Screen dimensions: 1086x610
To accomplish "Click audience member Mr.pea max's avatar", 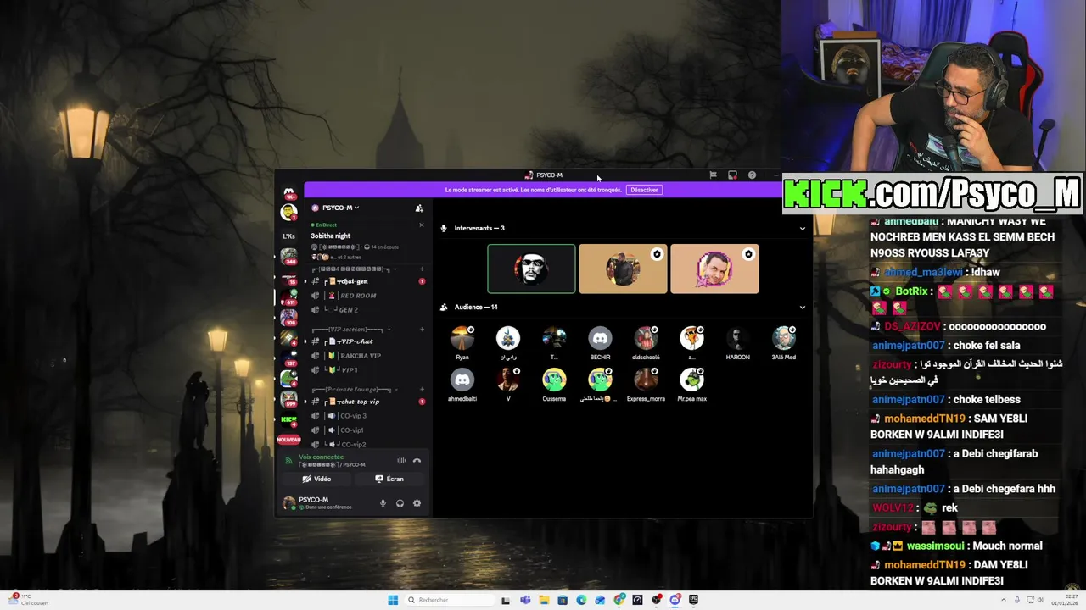I will coord(691,380).
